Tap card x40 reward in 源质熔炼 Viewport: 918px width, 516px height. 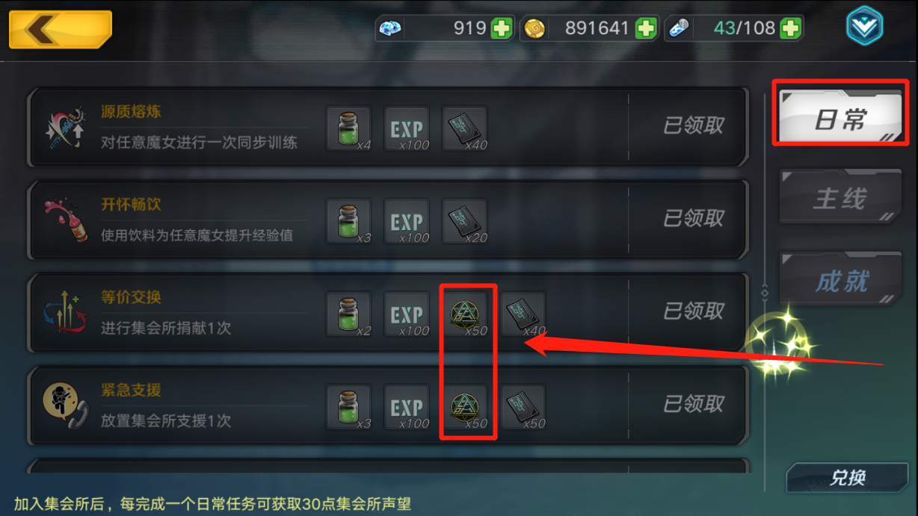click(465, 128)
